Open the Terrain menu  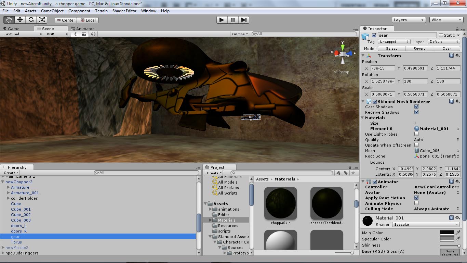pyautogui.click(x=101, y=11)
